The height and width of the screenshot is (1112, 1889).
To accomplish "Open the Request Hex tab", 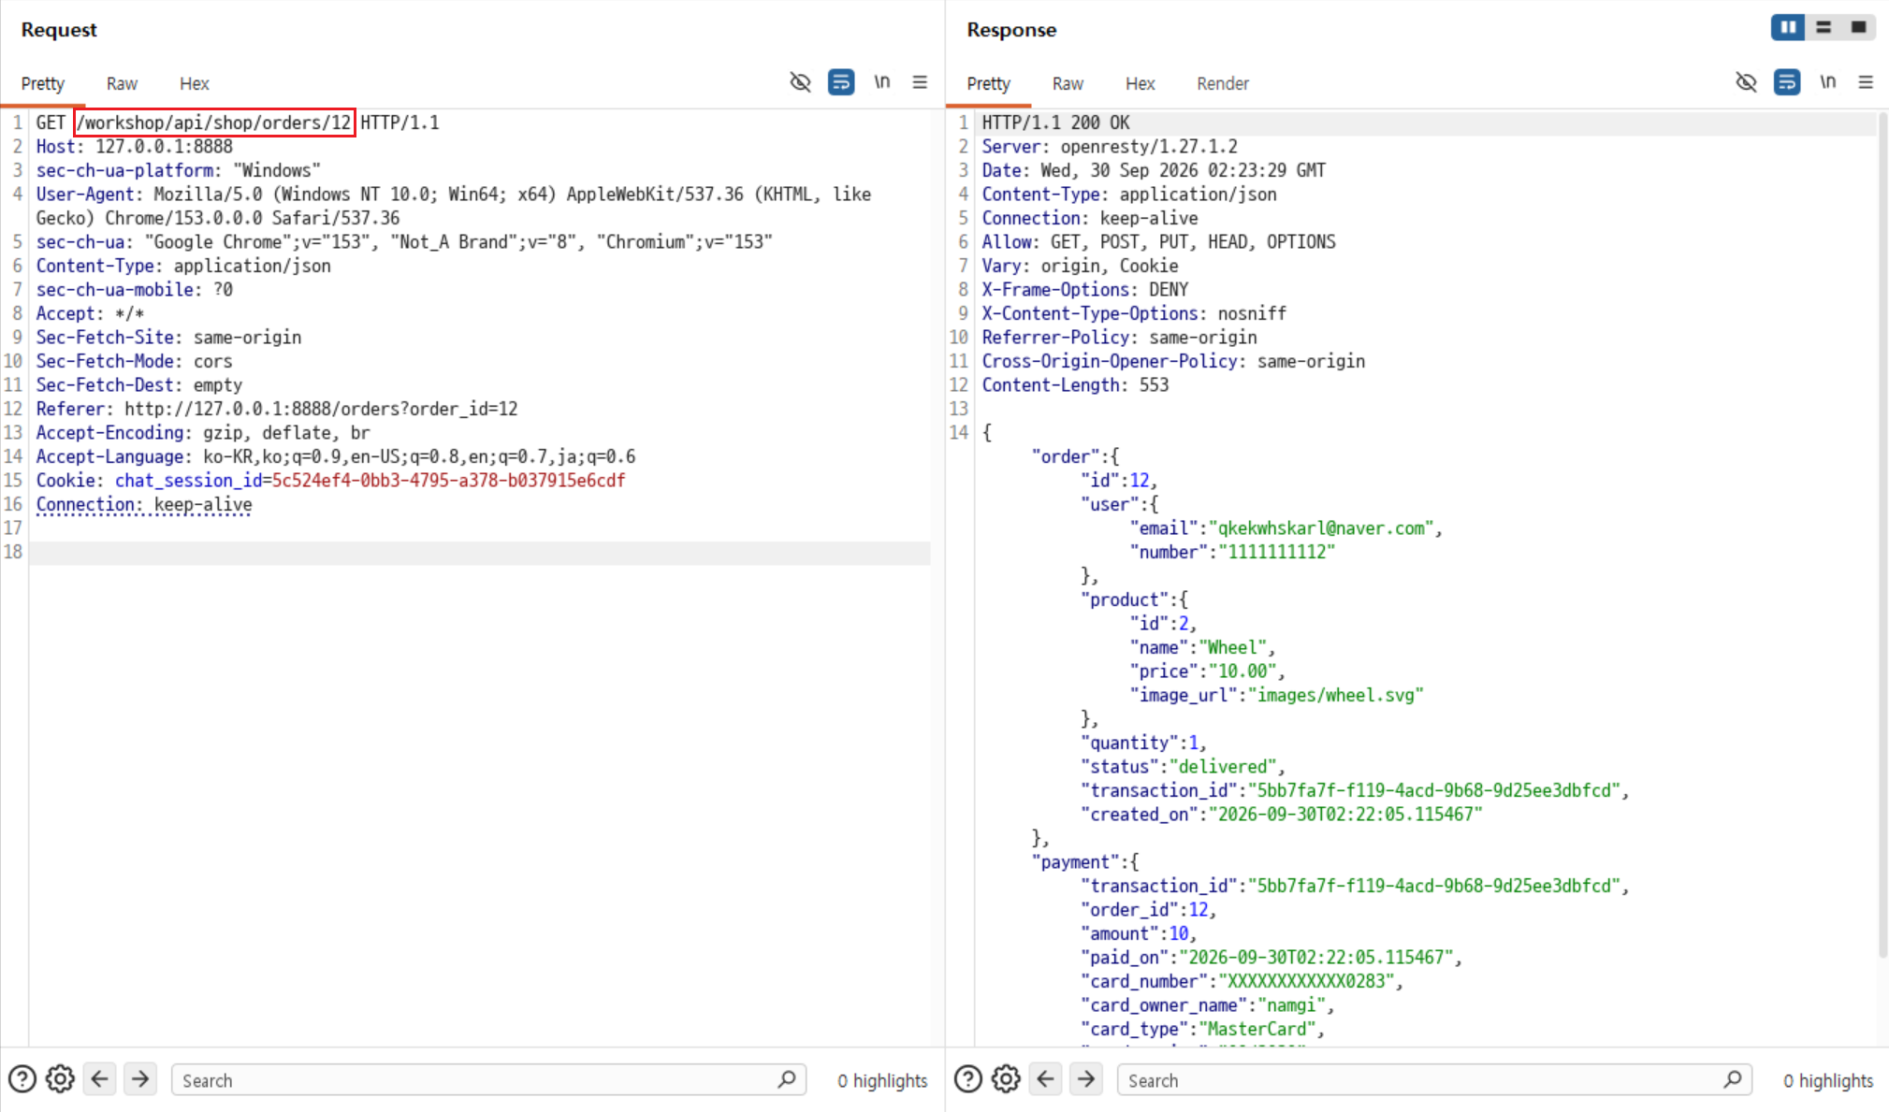I will [x=195, y=83].
